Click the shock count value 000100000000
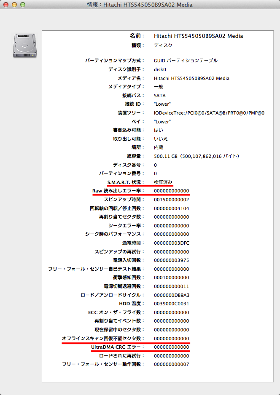The width and height of the screenshot is (280, 395). click(x=172, y=278)
